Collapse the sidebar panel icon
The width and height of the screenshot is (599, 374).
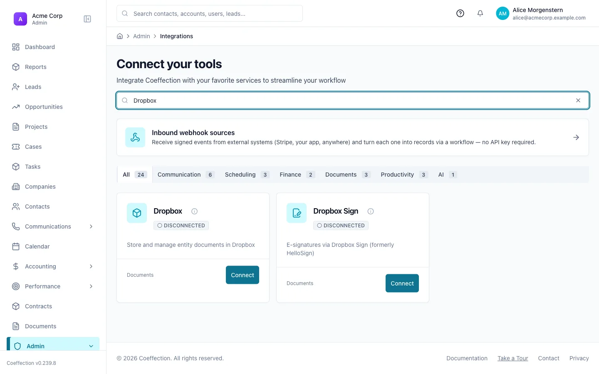click(87, 19)
